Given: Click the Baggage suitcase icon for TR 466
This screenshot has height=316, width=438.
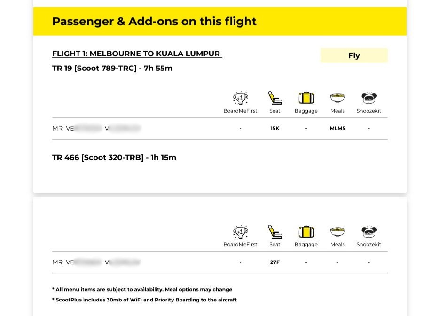Looking at the screenshot, I should [x=306, y=231].
